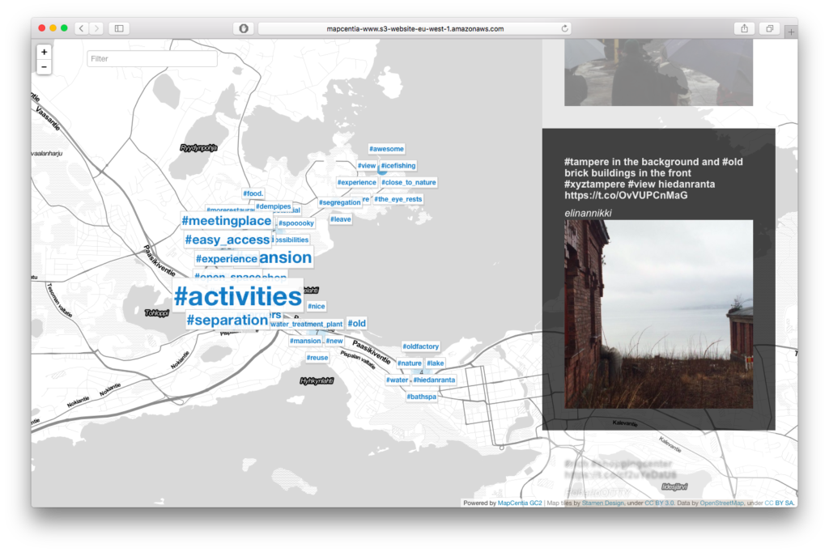Screen dimensions: 829x552
Task: Select the #mansion hashtag
Action: (x=305, y=341)
